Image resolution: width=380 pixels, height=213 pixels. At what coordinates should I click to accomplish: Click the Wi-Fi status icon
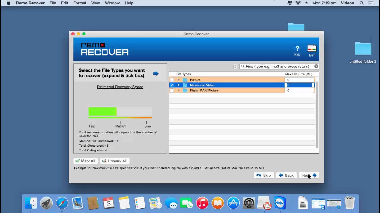click(x=298, y=3)
